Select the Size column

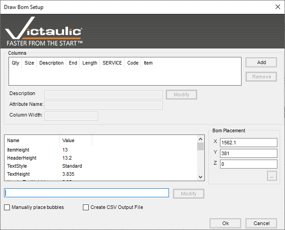[29, 63]
